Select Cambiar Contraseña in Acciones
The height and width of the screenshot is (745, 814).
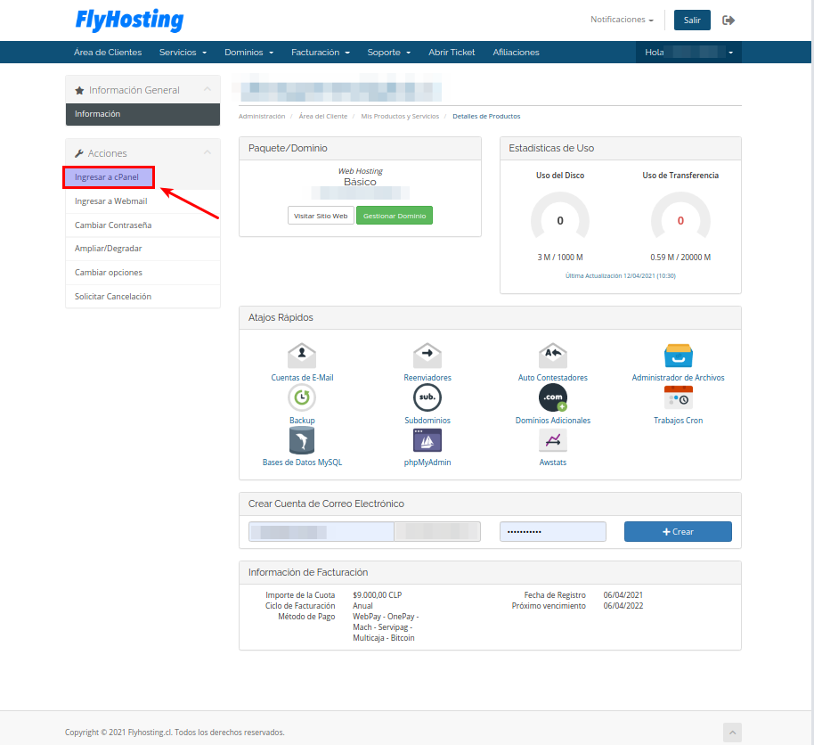coord(142,225)
